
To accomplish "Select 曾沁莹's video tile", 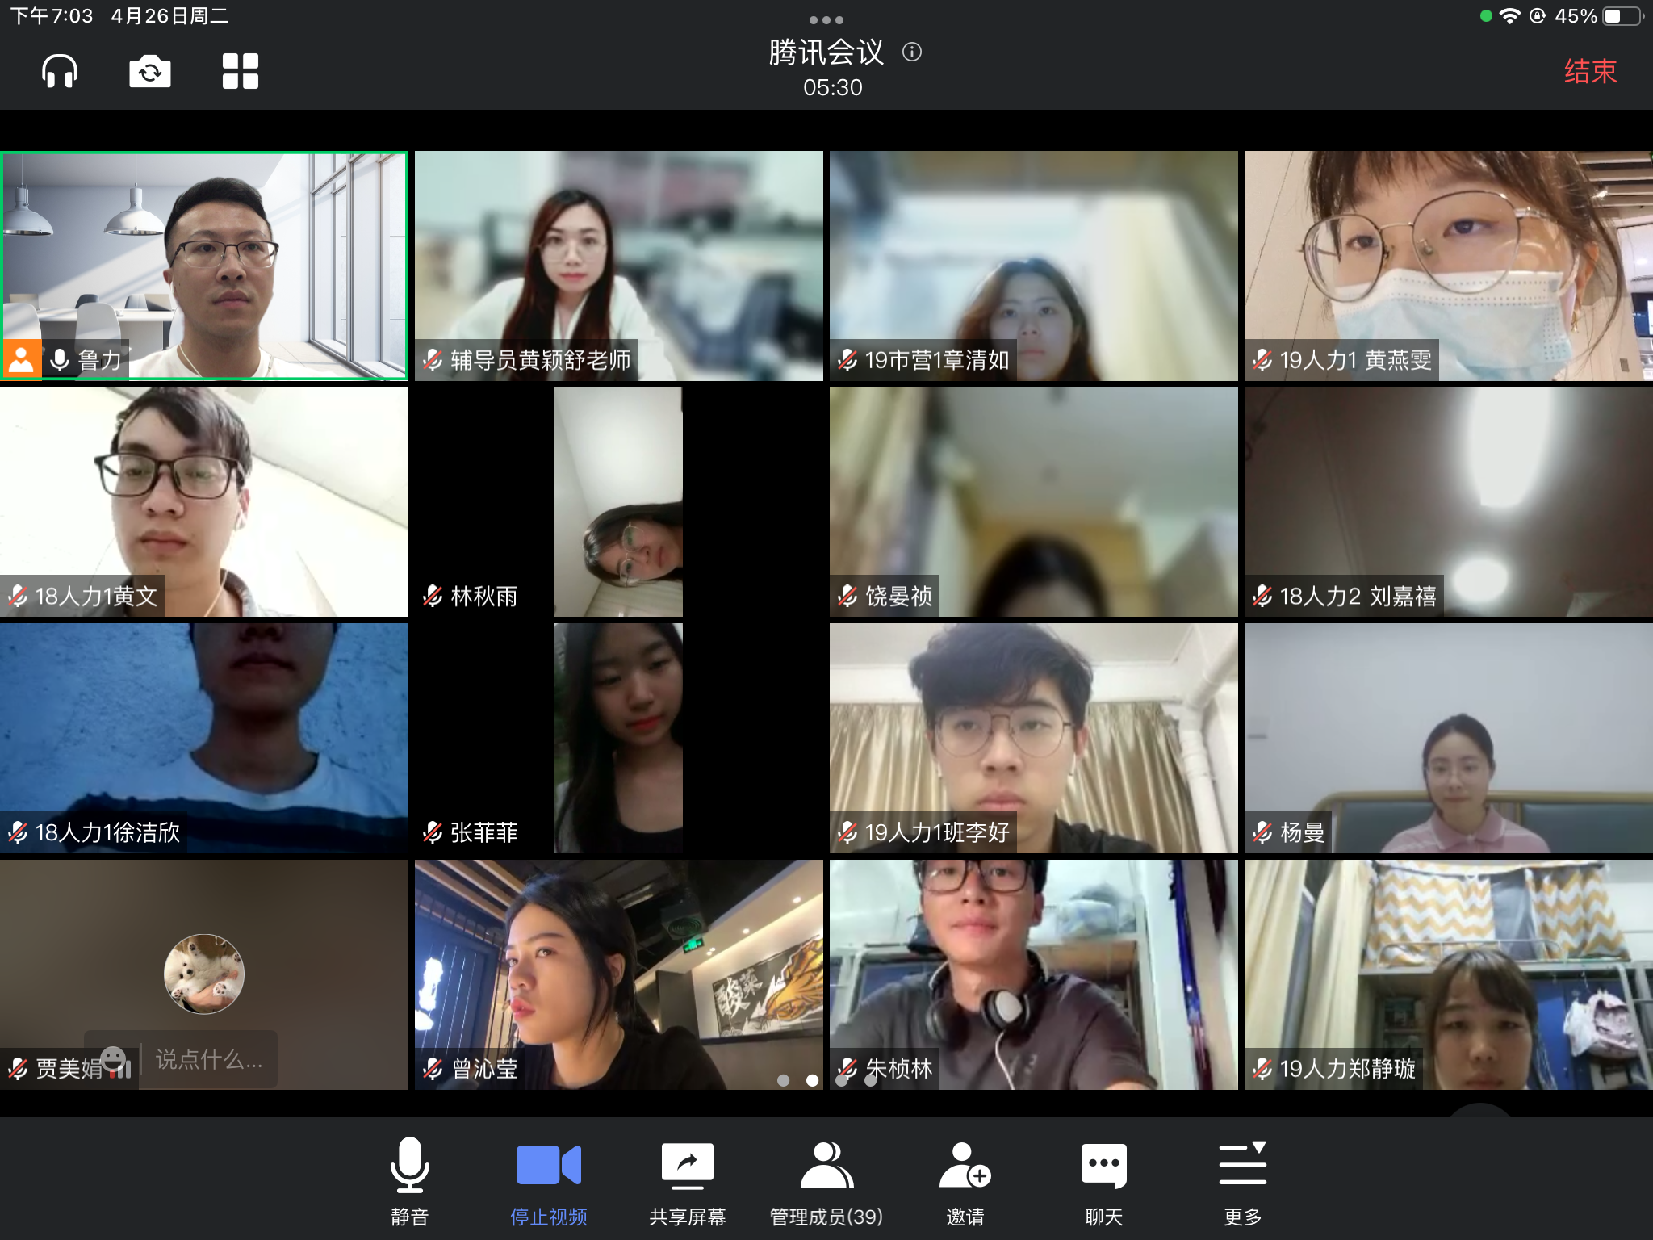I will (x=619, y=974).
